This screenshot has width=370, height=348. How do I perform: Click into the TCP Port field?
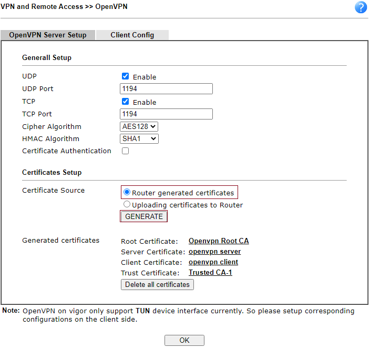pos(166,114)
